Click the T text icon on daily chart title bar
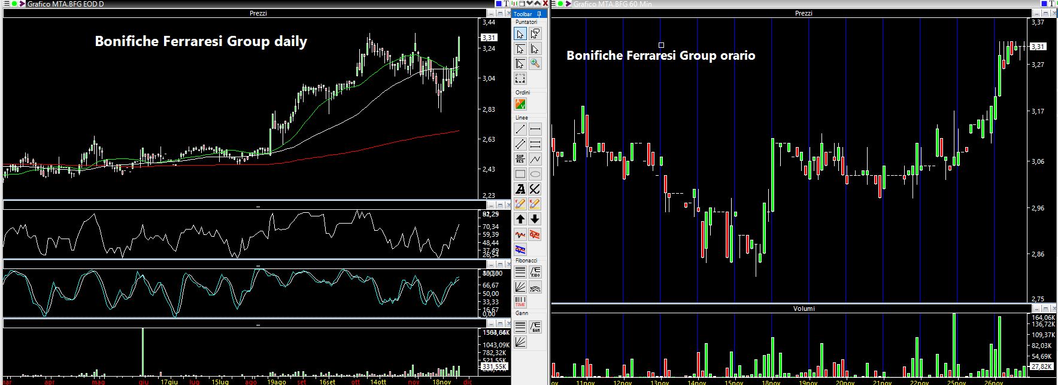Viewport: 1058px width, 385px height. click(x=506, y=4)
